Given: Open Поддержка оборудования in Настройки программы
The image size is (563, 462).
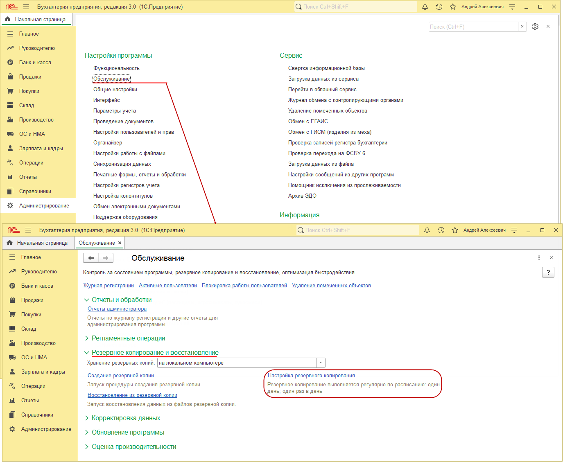Looking at the screenshot, I should [x=125, y=217].
